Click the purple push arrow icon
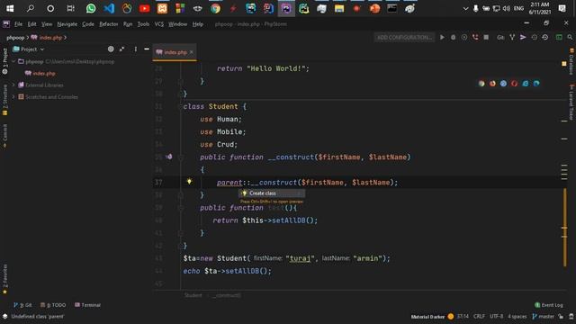The height and width of the screenshot is (324, 576). [523, 38]
